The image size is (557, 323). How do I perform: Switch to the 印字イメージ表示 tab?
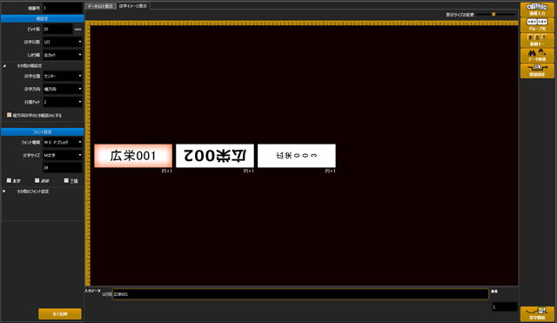[x=133, y=6]
